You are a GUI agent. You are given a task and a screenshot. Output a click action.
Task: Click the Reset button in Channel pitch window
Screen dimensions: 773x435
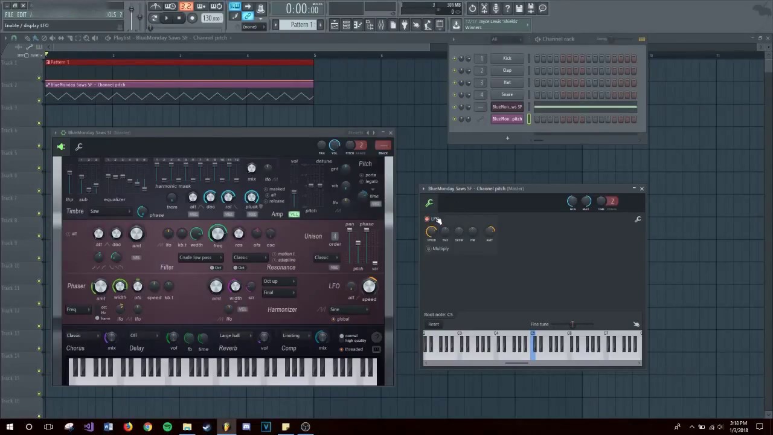coord(434,324)
